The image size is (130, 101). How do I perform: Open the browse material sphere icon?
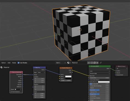[69, 63]
